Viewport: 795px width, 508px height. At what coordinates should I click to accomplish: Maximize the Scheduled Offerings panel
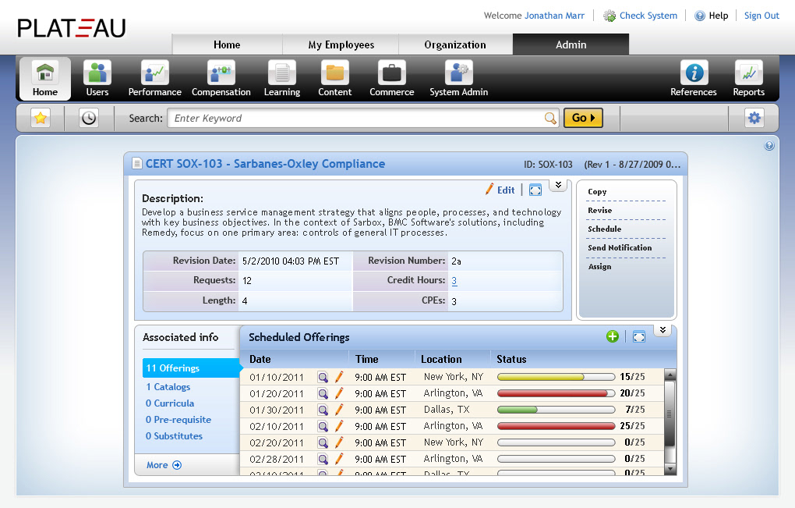(x=639, y=337)
